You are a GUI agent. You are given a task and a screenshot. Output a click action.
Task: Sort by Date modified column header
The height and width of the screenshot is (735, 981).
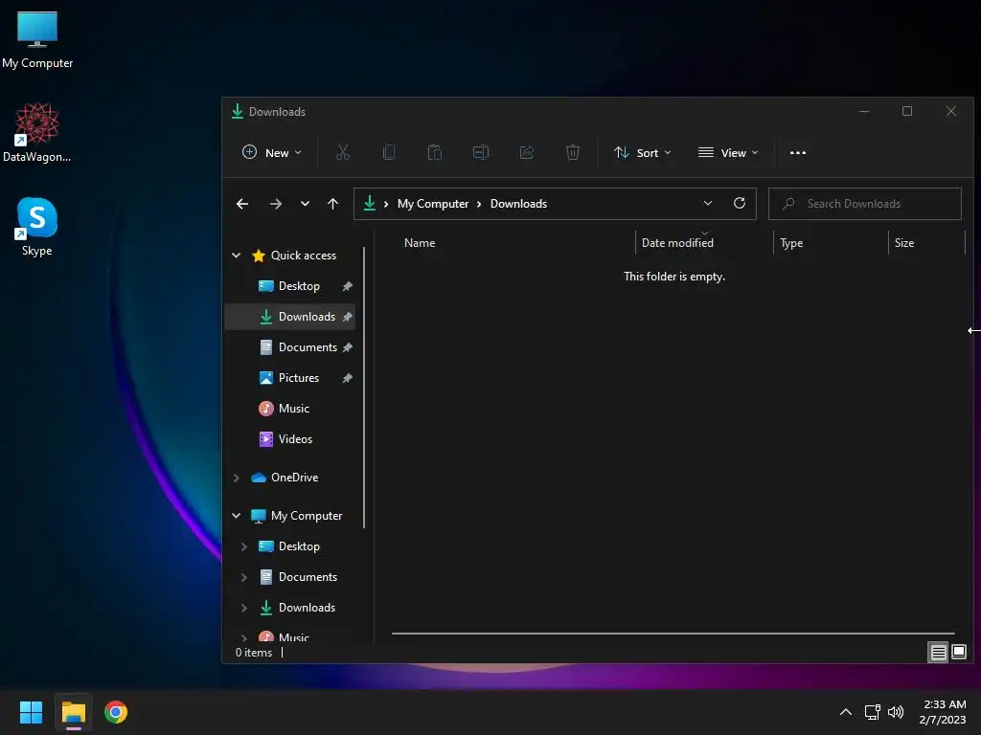coord(677,243)
